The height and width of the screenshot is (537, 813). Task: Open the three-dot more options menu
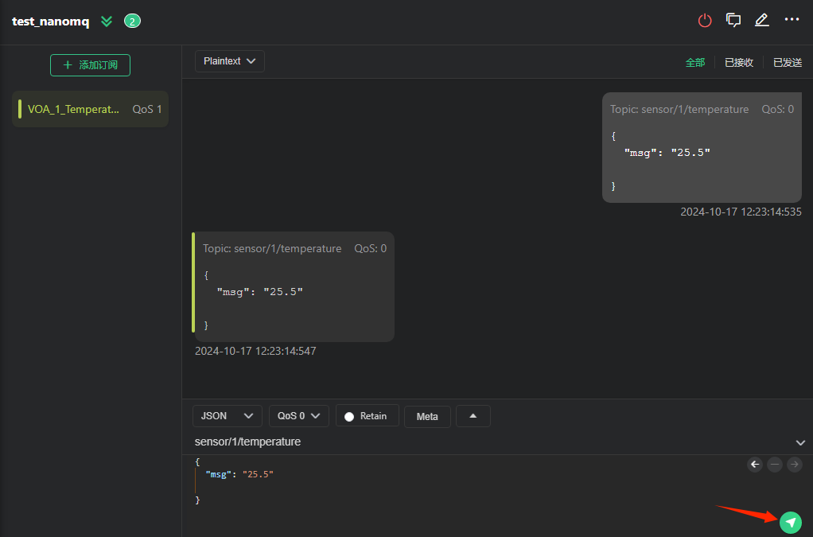[x=792, y=20]
